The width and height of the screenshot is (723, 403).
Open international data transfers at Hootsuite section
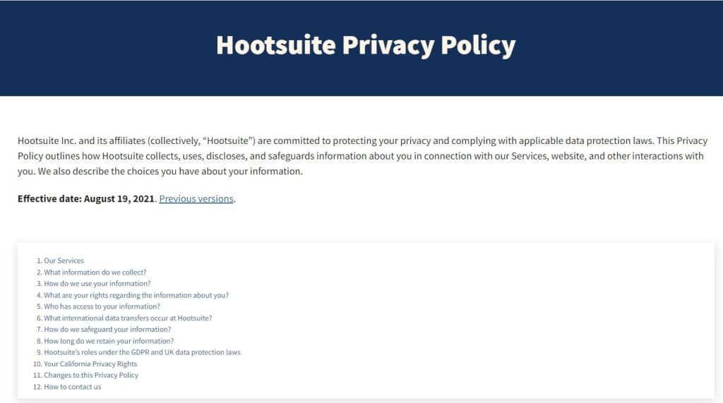click(128, 318)
